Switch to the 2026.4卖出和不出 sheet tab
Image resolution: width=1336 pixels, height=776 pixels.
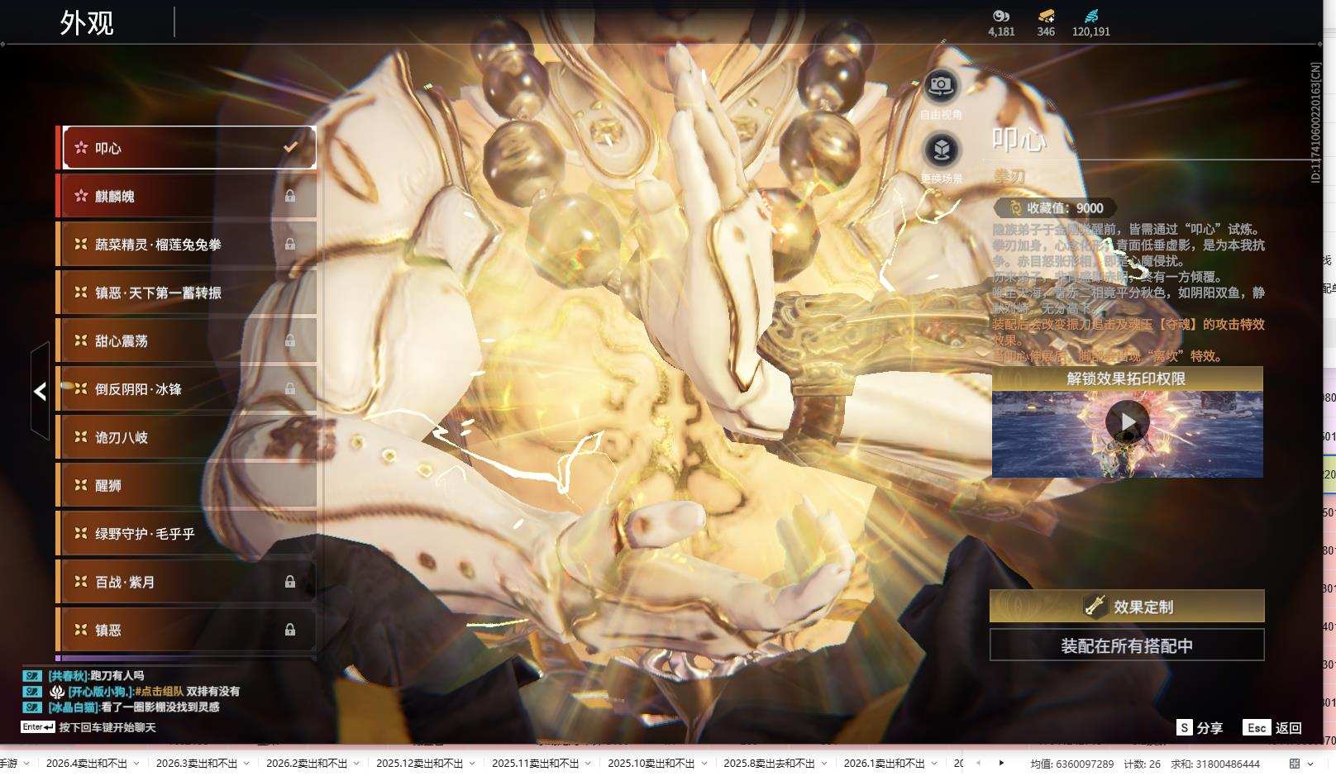click(87, 764)
